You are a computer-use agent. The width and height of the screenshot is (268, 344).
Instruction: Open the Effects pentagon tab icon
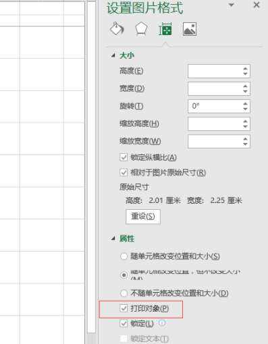[x=141, y=29]
